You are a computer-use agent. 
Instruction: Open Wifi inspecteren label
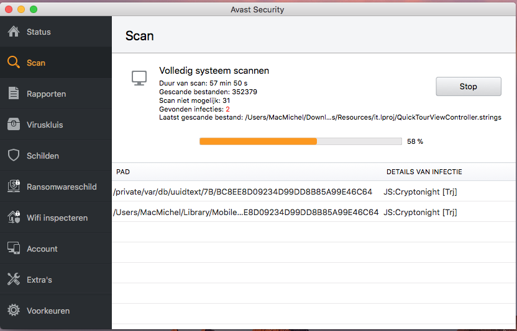[57, 218]
